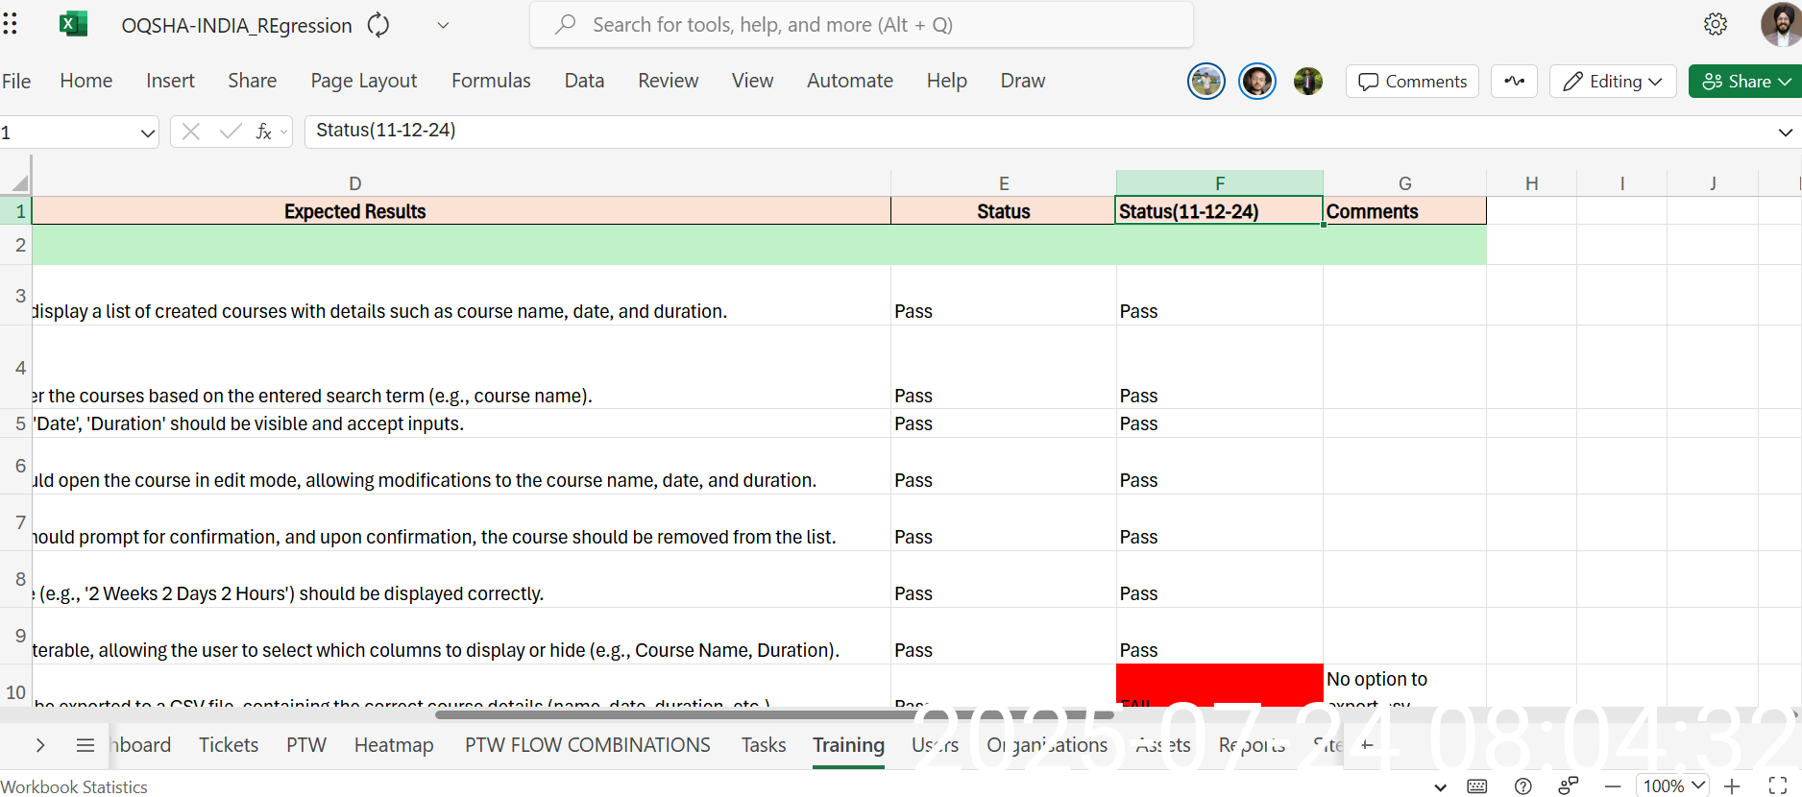This screenshot has height=797, width=1802.
Task: Click the select all cells corner
Action: tap(18, 183)
